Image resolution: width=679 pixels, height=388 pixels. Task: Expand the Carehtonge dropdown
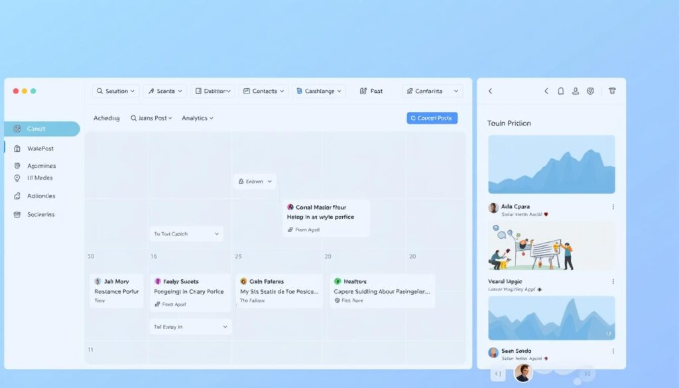pos(319,90)
